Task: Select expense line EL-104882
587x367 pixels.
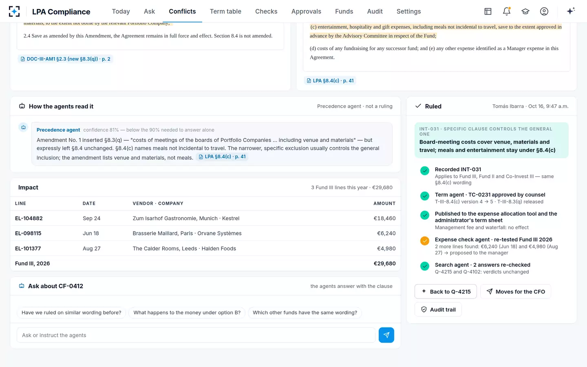Action: click(x=205, y=219)
